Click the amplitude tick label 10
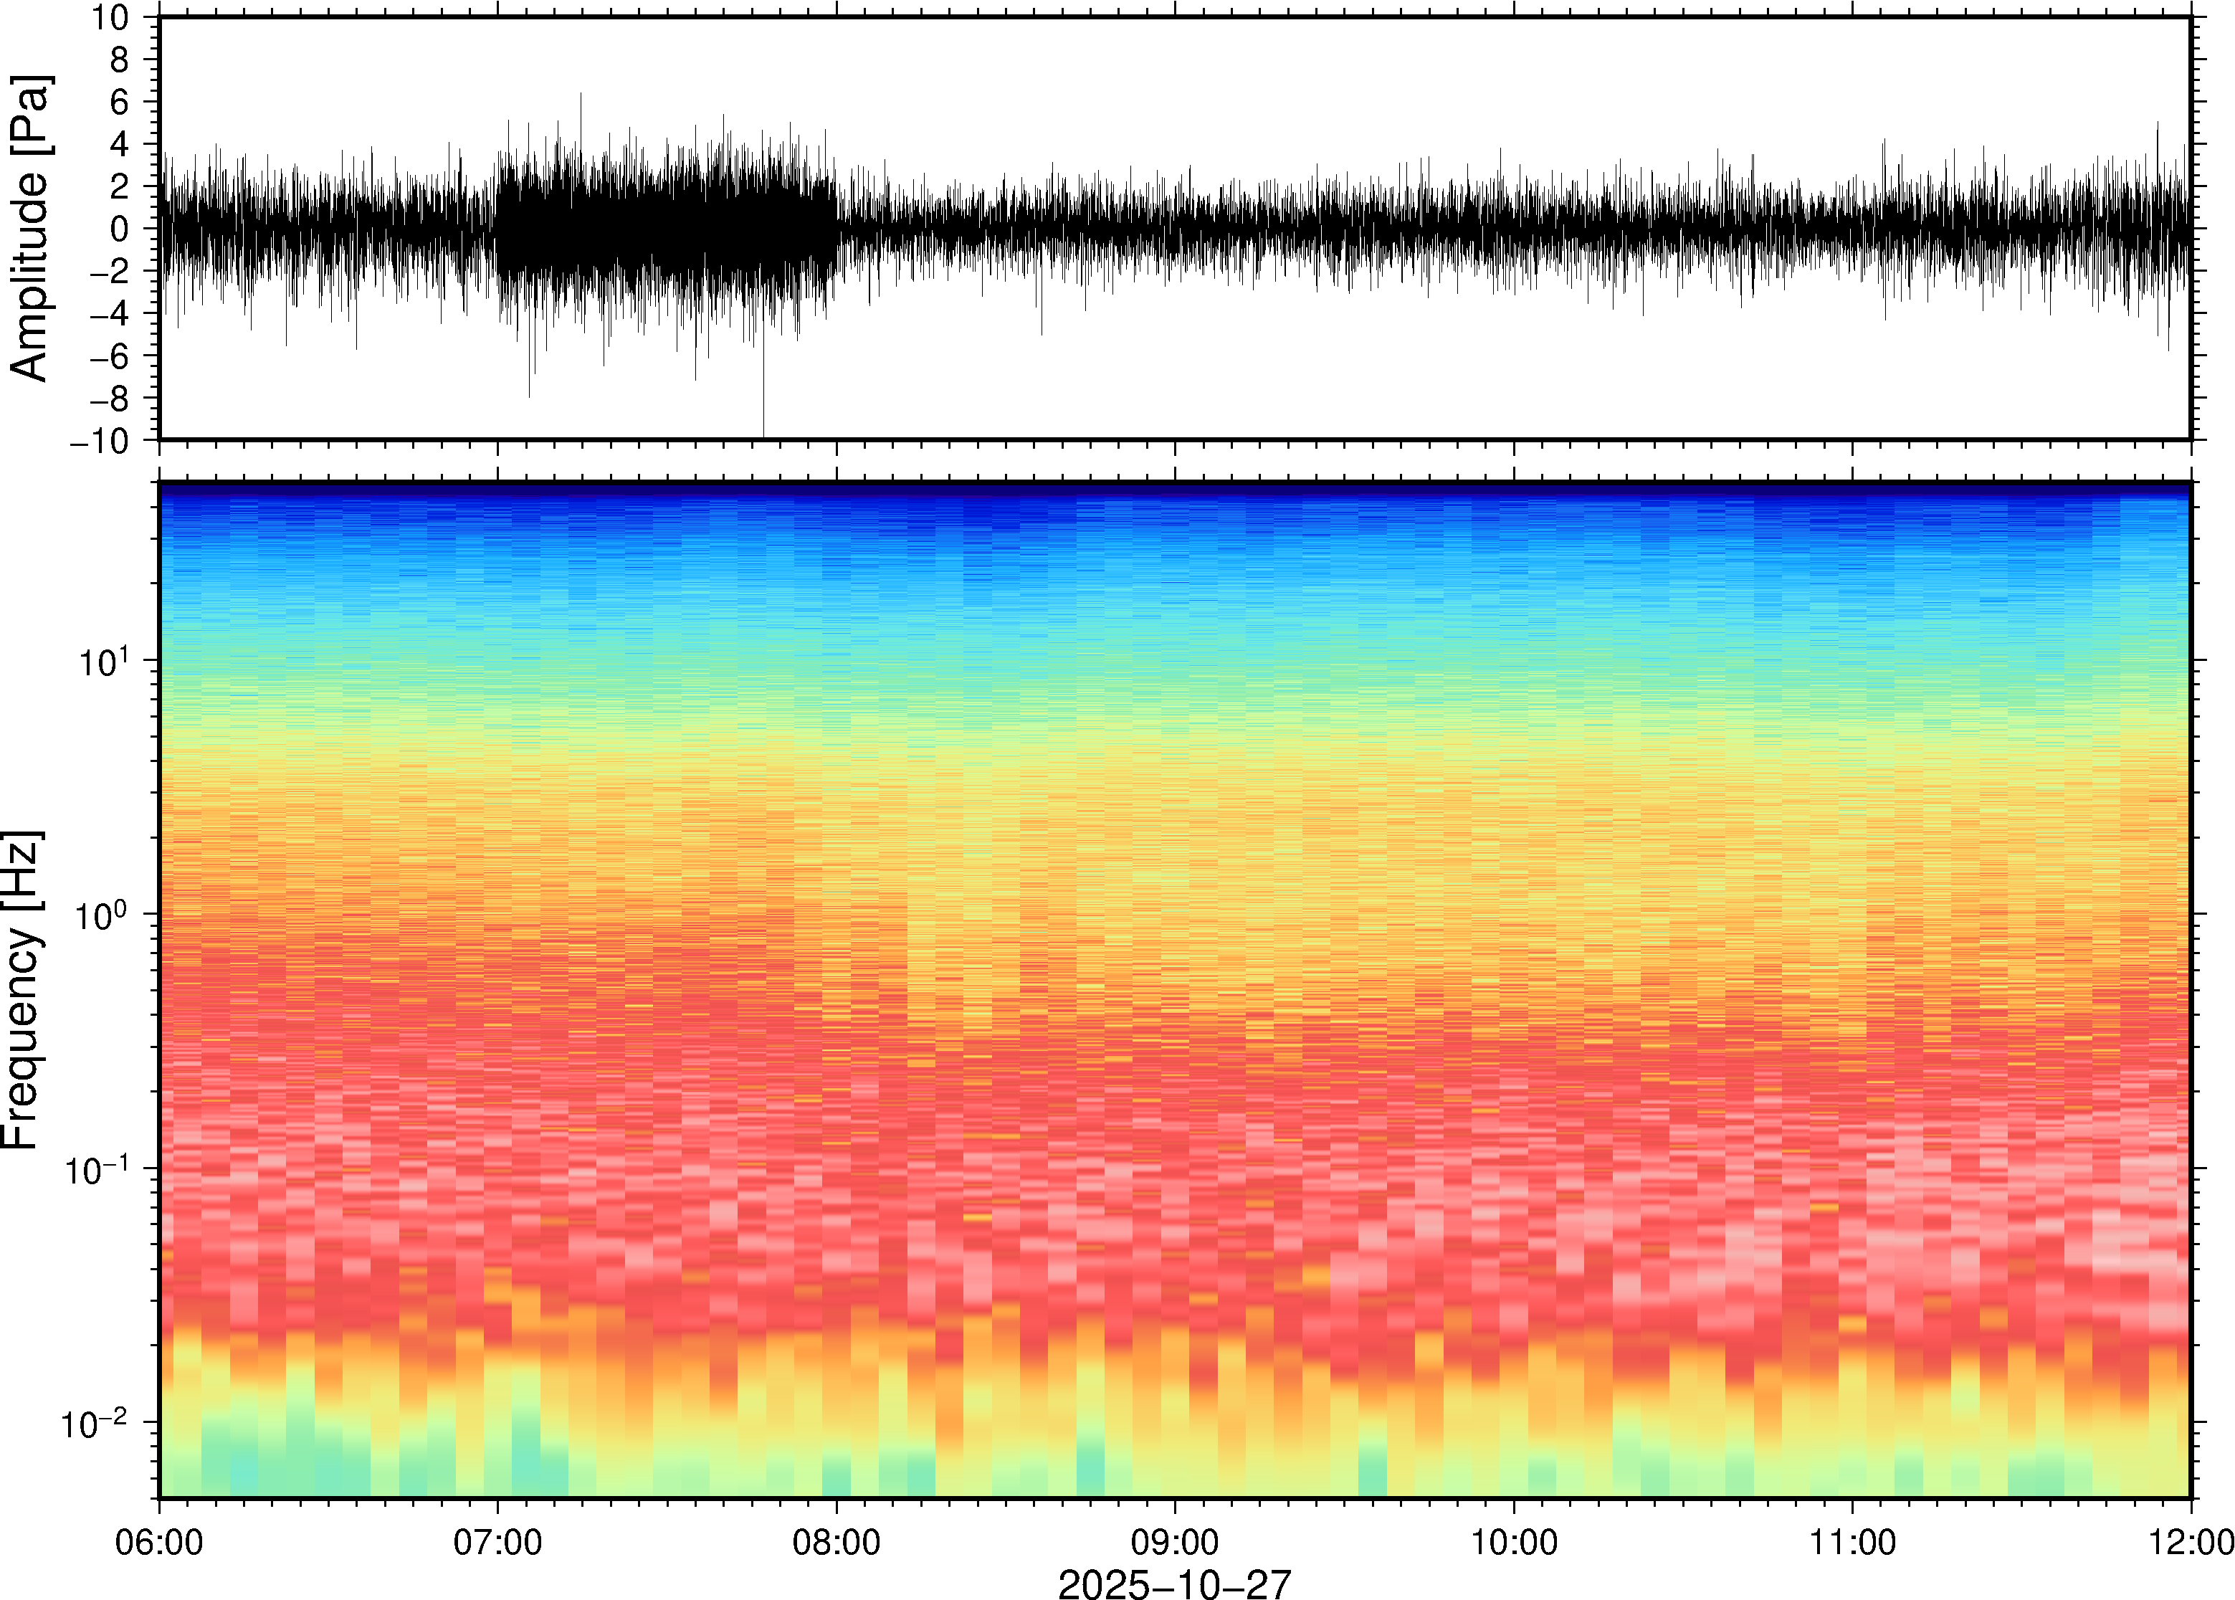The image size is (2235, 1600). [x=110, y=18]
